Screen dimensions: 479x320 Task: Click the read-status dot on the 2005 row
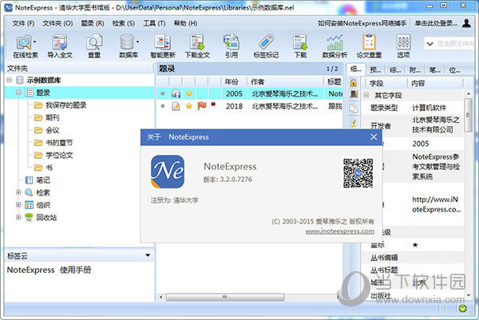coord(163,93)
